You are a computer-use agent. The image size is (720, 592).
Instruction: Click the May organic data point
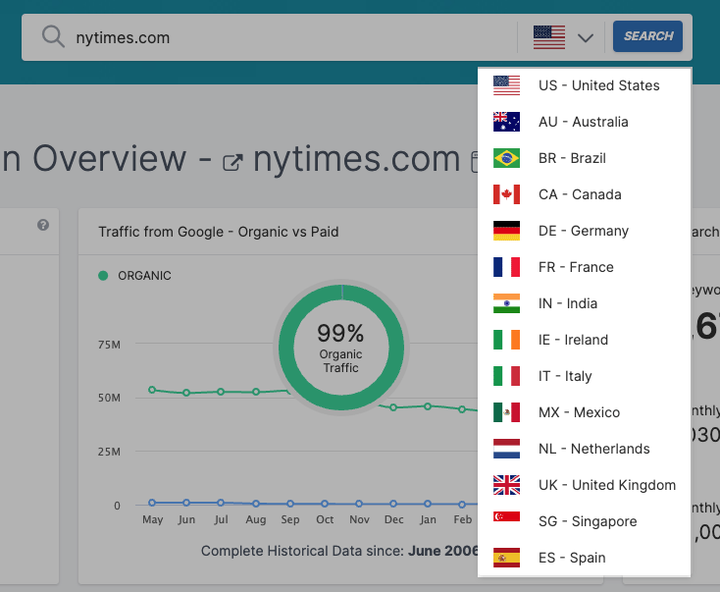pos(152,390)
